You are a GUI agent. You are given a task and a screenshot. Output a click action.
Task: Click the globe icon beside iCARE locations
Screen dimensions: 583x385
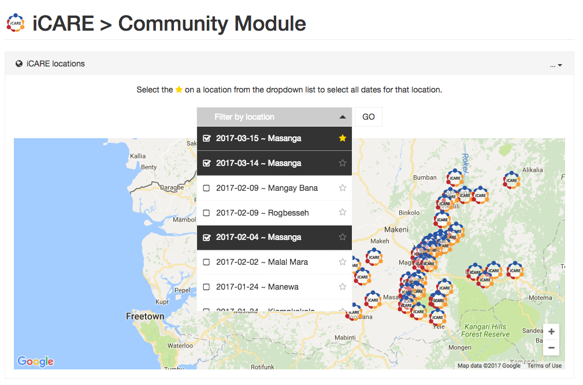19,64
